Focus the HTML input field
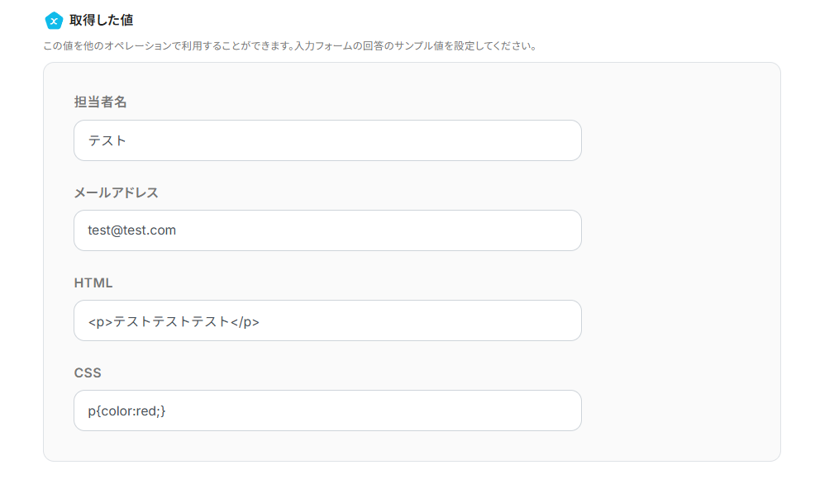 coord(413,320)
